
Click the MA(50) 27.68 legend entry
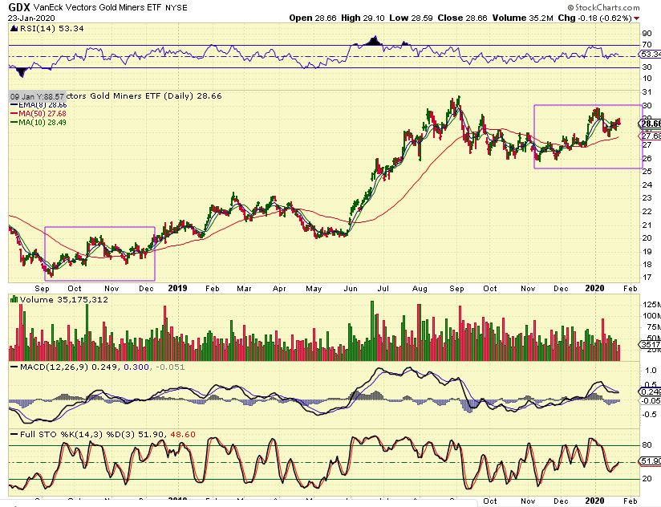click(39, 114)
